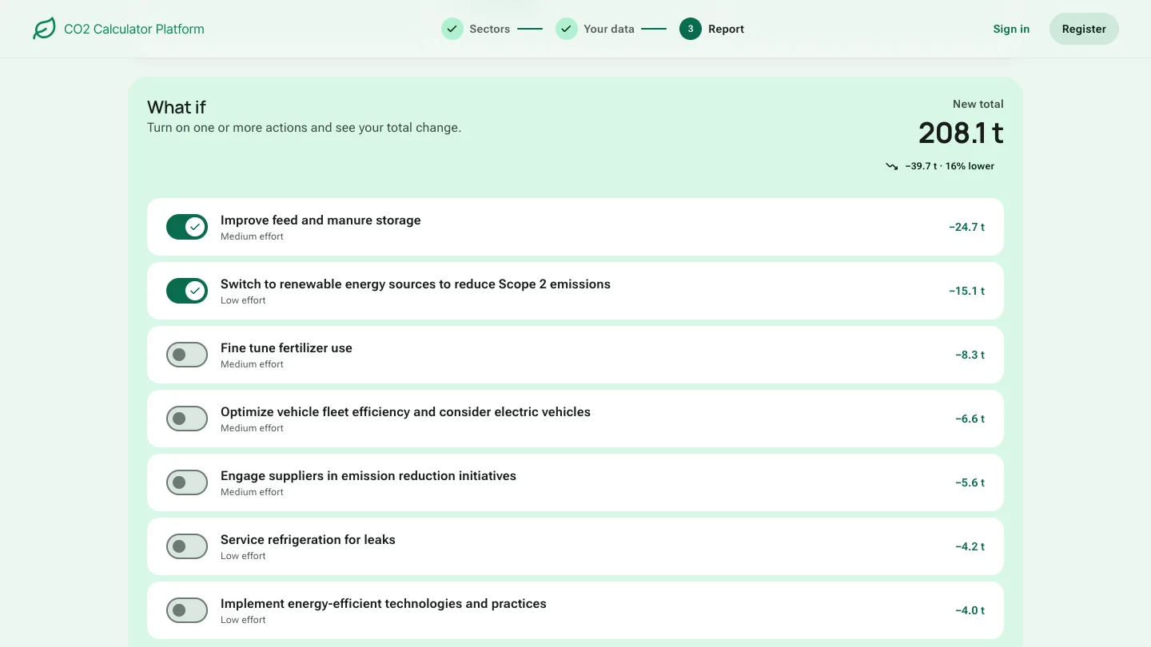Click the −5.6 t savings value
1151x647 pixels.
tap(970, 482)
